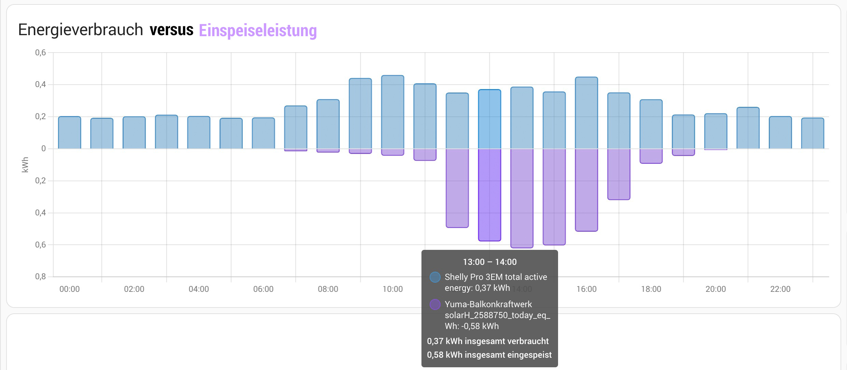Click the blue Shelly Pro legend circle

435,277
